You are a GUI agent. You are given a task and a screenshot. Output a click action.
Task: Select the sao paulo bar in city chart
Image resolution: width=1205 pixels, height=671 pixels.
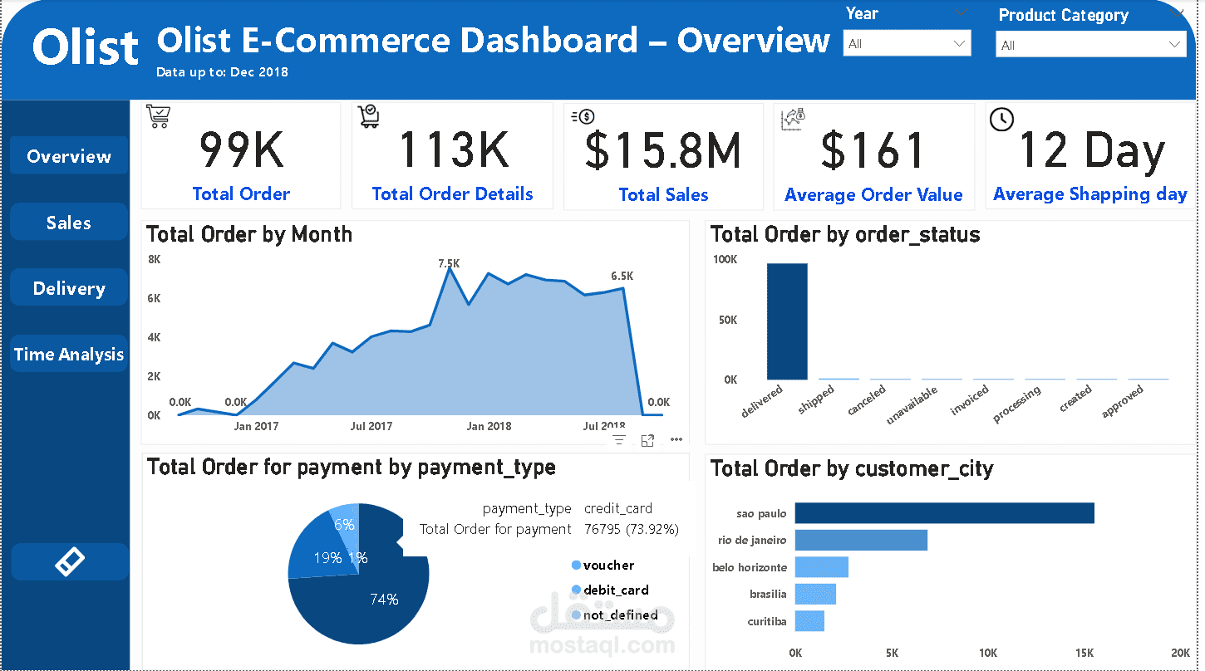click(x=944, y=513)
